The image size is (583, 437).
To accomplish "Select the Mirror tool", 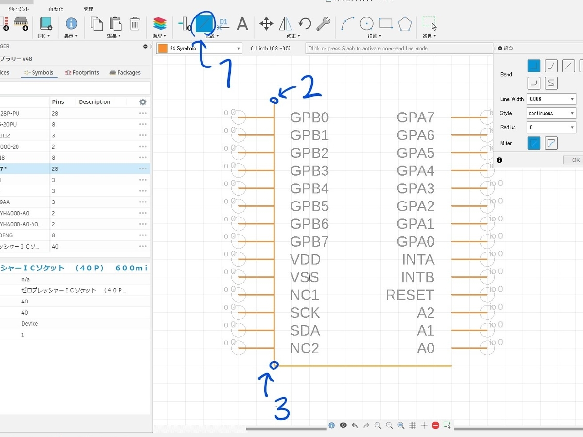I will coord(286,23).
